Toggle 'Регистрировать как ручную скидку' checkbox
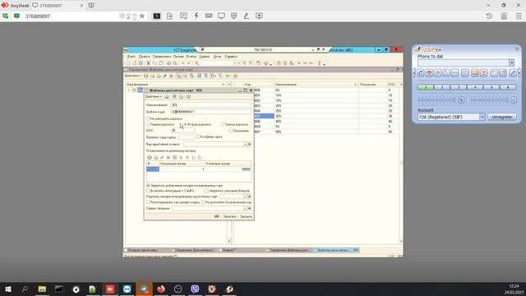The image size is (526, 296). tap(148, 202)
